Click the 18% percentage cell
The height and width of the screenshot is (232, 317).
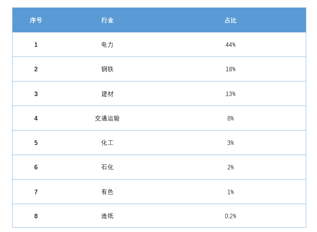click(230, 69)
